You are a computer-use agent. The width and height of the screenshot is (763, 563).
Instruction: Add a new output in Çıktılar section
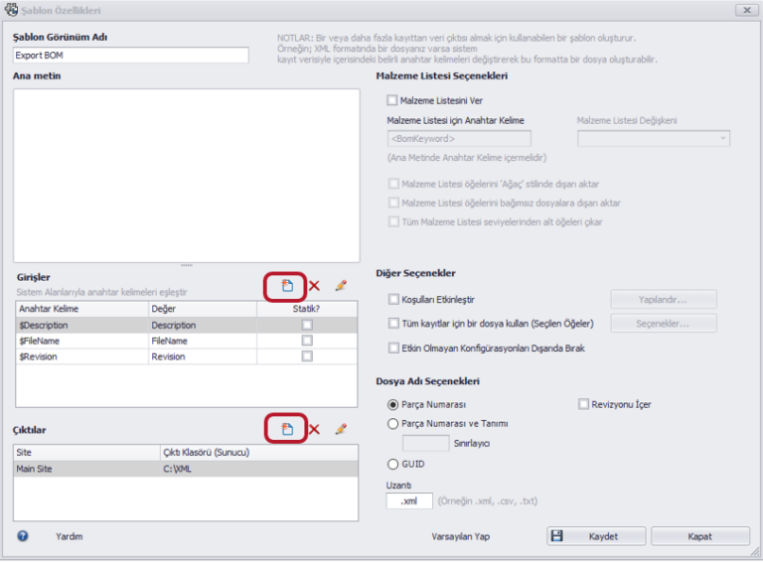tap(286, 429)
